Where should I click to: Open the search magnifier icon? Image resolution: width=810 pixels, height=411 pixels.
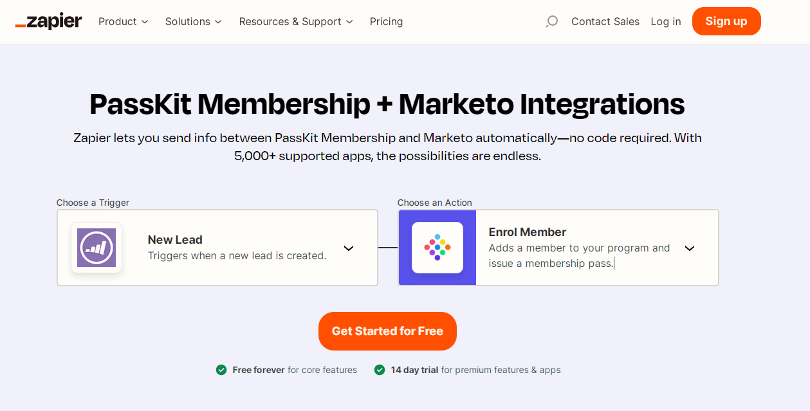click(551, 22)
